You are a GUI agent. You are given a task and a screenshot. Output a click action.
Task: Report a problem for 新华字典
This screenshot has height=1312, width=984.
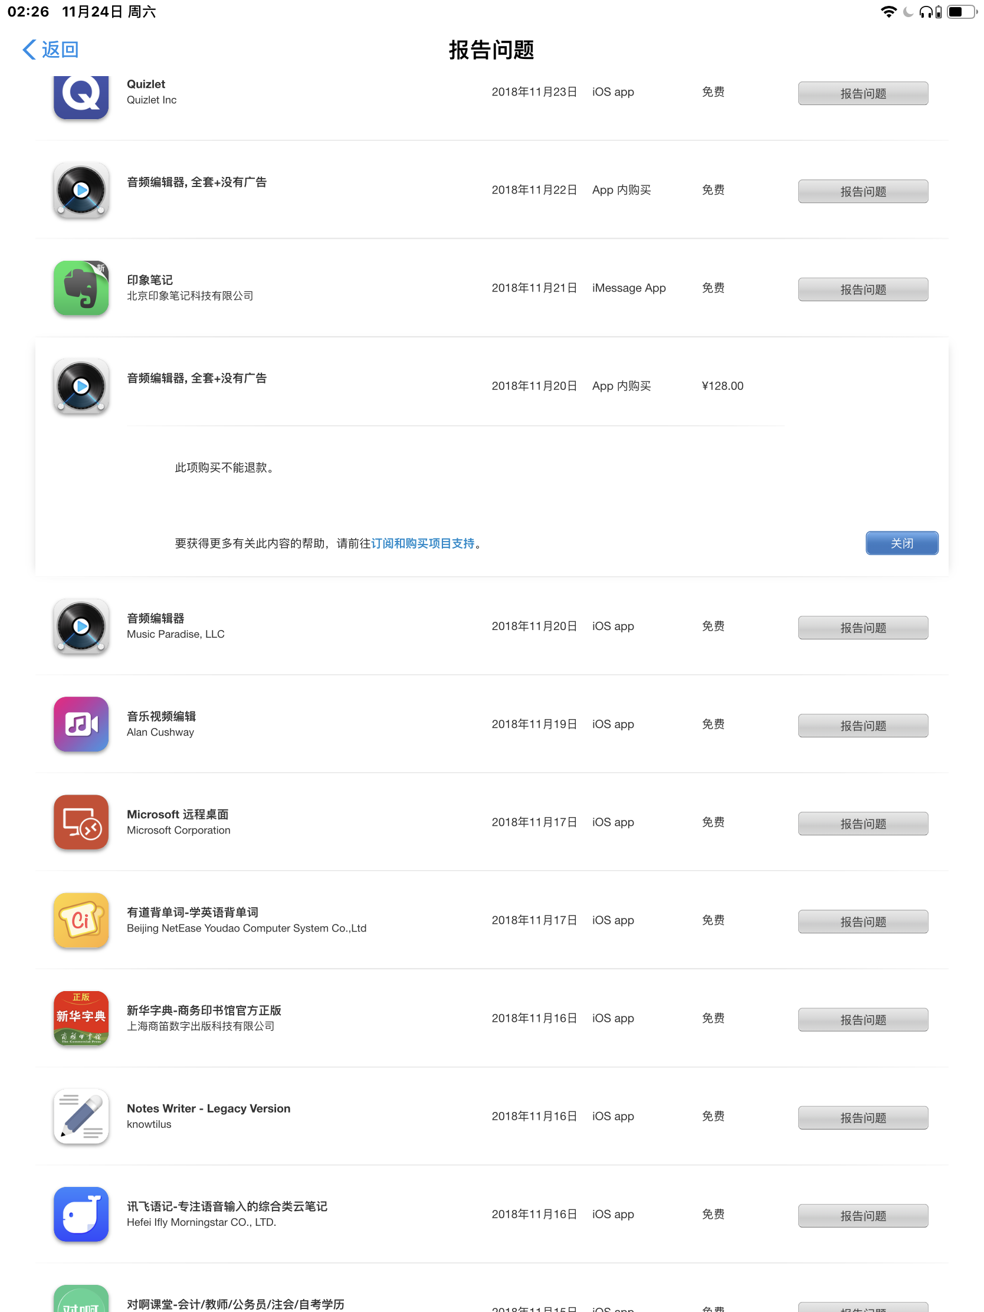pos(862,1019)
